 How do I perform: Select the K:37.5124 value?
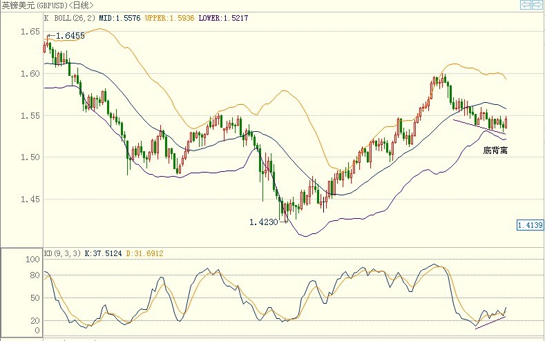103,253
